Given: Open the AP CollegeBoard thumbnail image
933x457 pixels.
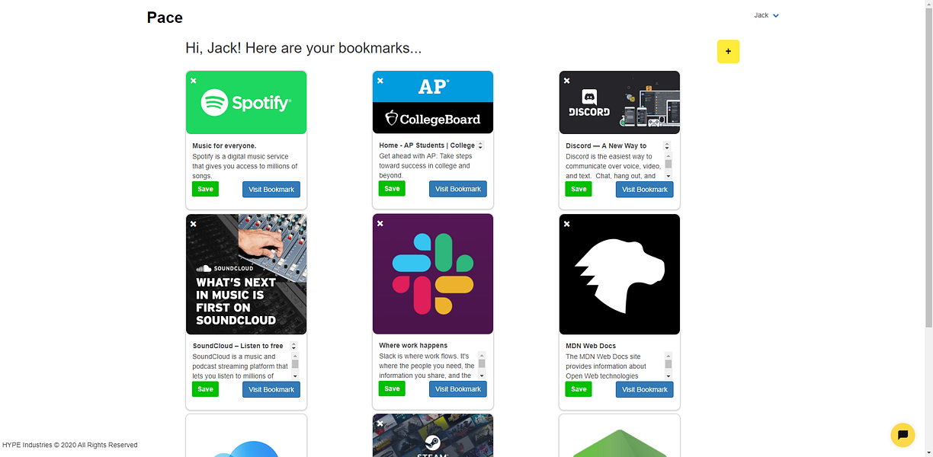Looking at the screenshot, I should 433,102.
